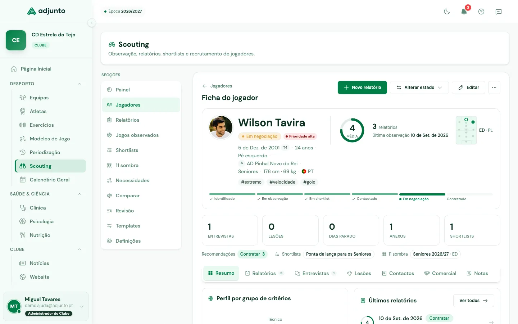Collapse the Clube section

(79, 249)
